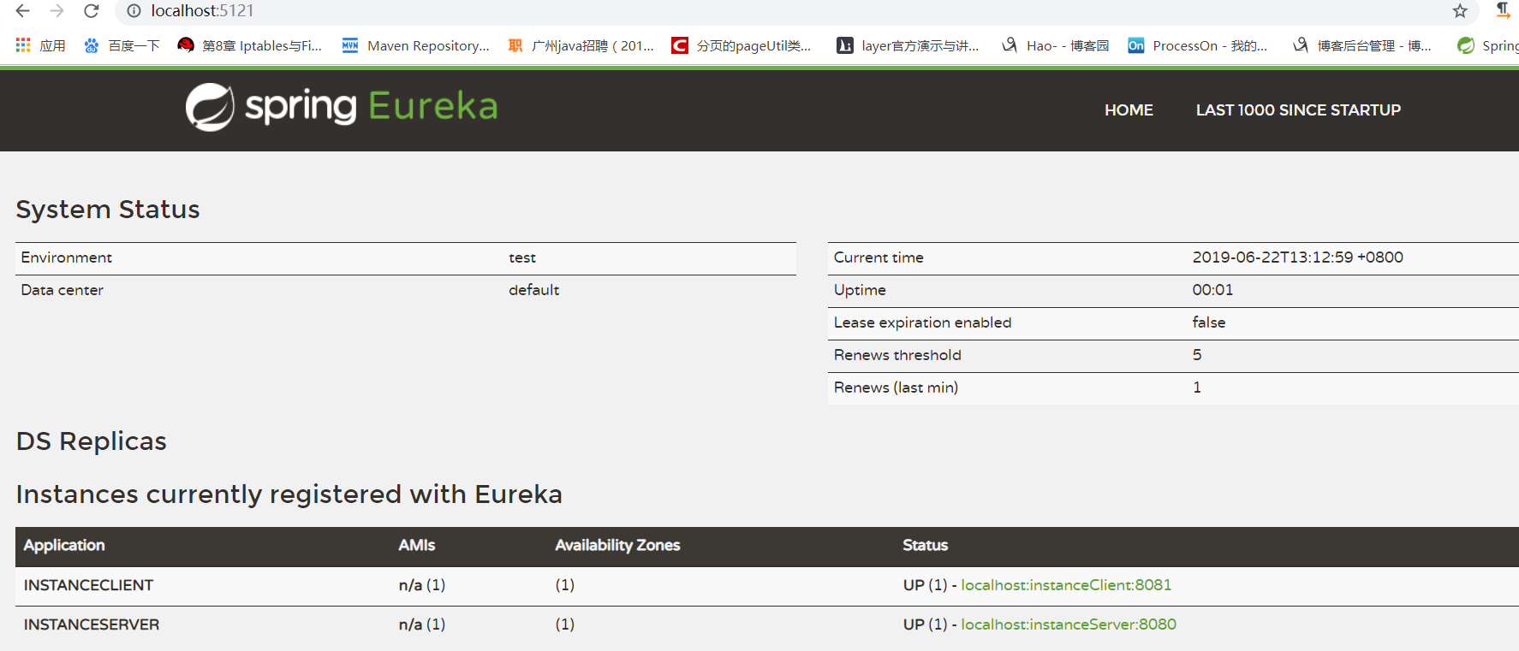Click the INSTANCESERVER application cell
The image size is (1519, 651).
pos(92,624)
